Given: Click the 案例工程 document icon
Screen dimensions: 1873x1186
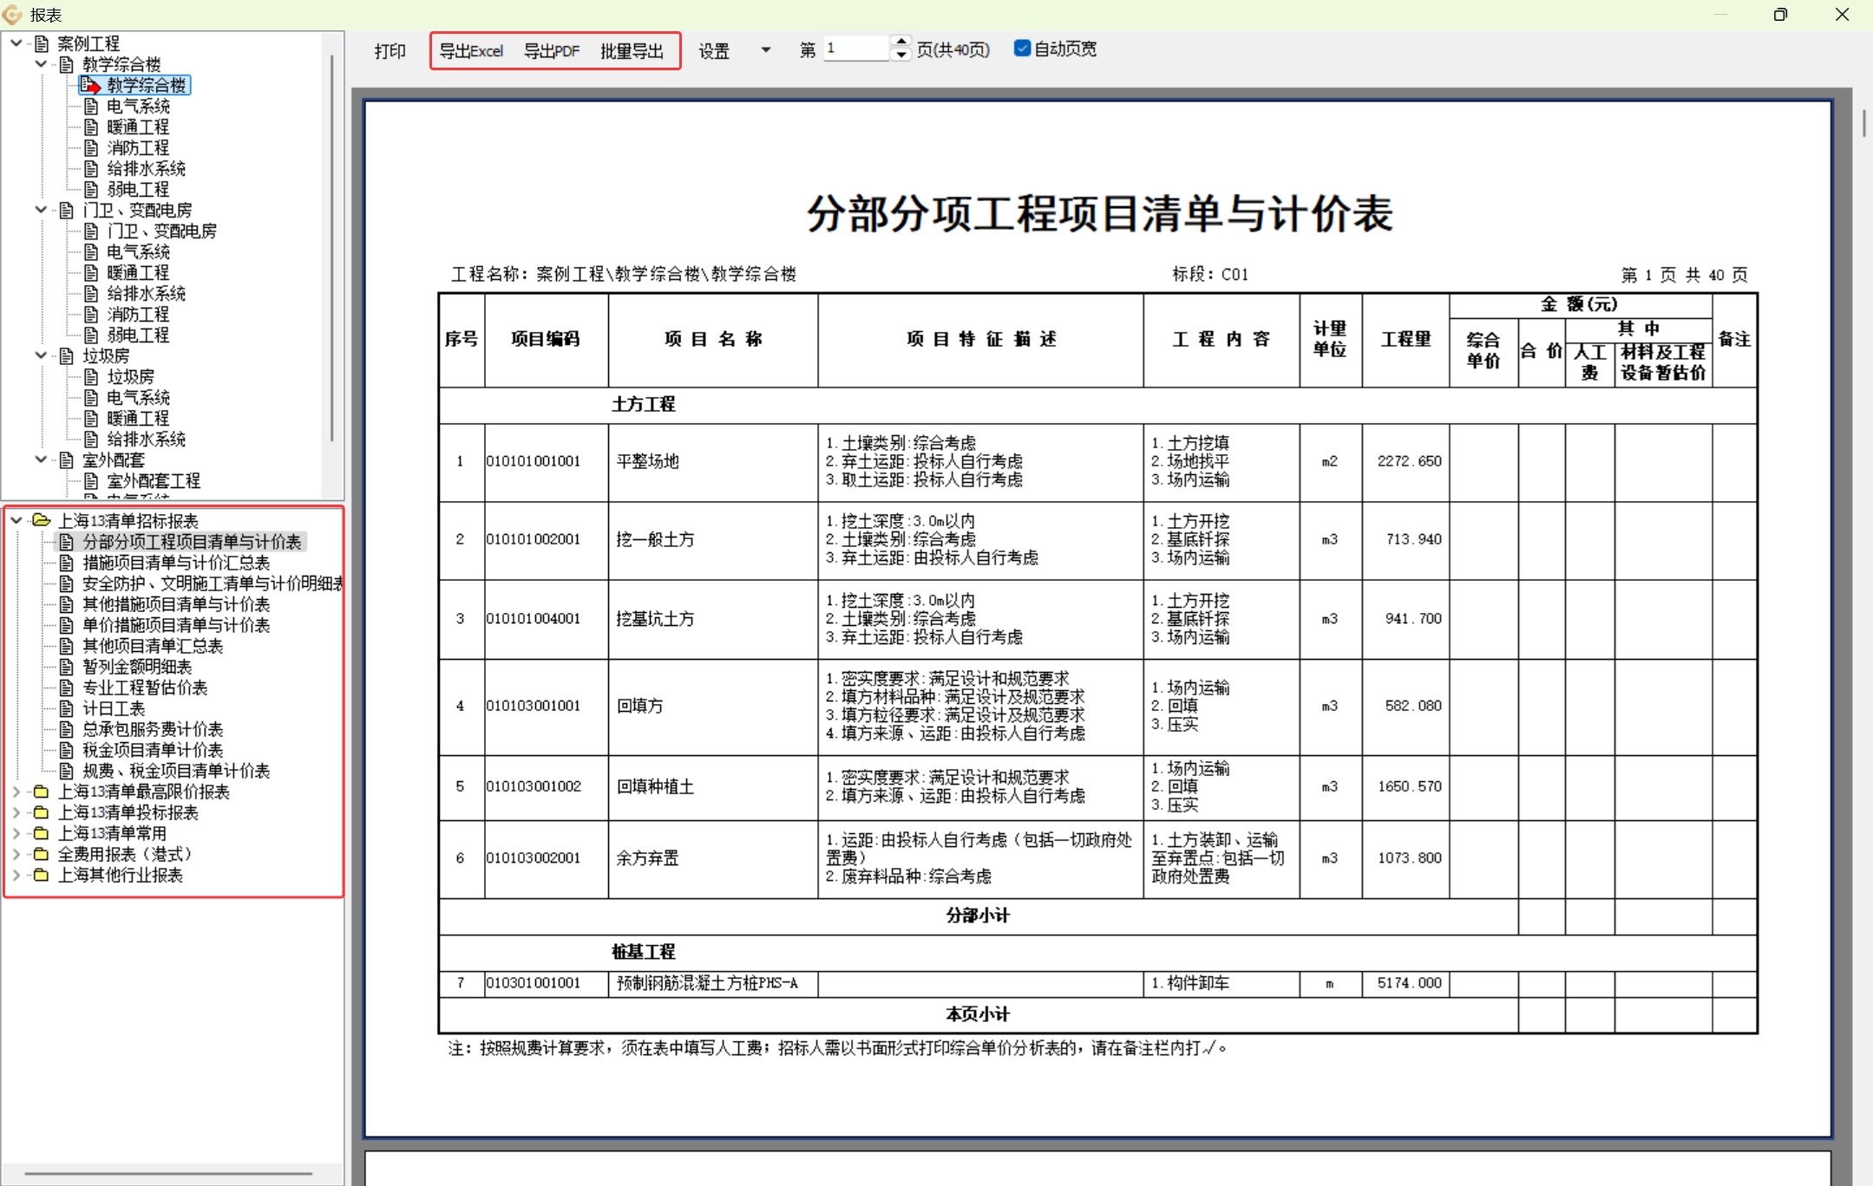Looking at the screenshot, I should coord(42,42).
